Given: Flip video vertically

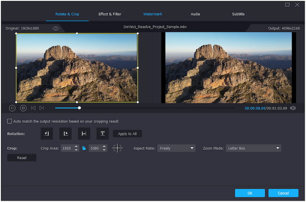Looking at the screenshot, I should (103, 134).
